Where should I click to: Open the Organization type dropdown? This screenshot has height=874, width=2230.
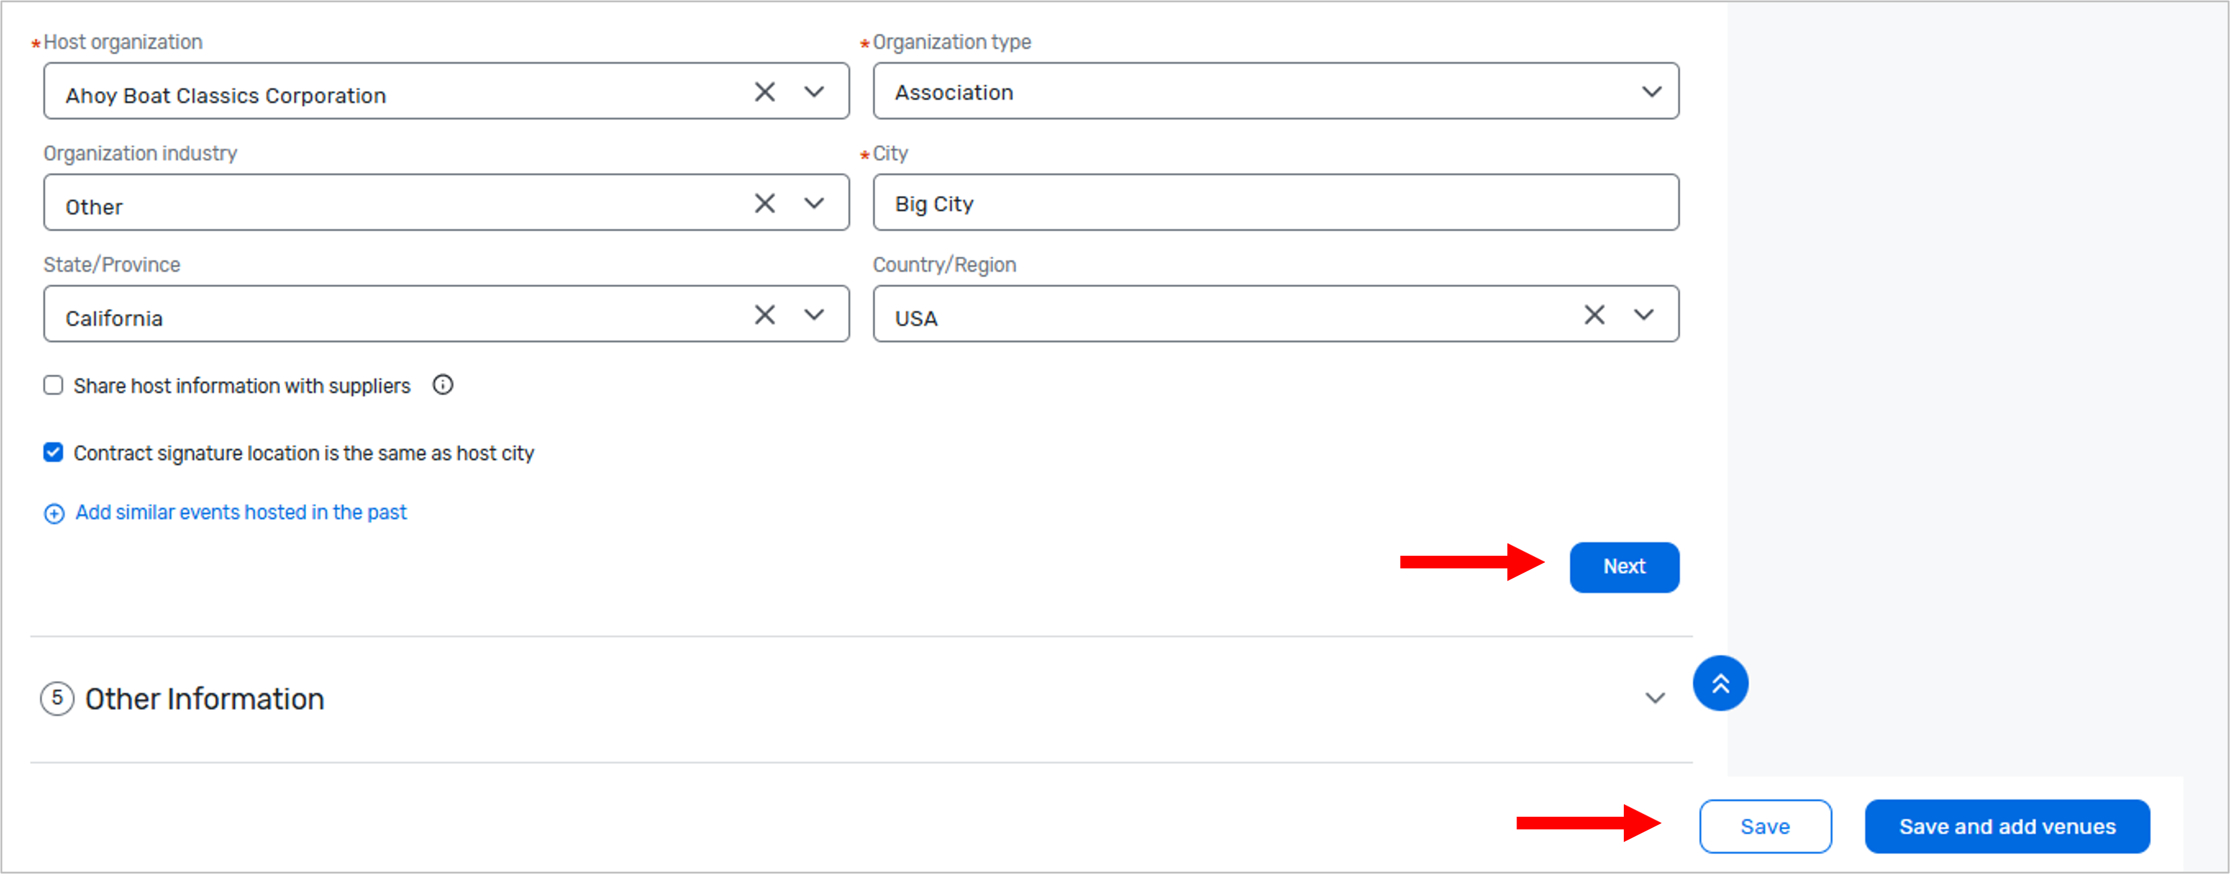point(1651,92)
